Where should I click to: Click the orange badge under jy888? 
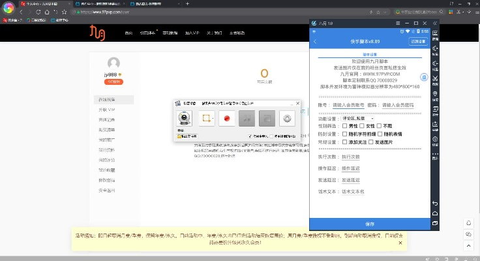click(113, 82)
